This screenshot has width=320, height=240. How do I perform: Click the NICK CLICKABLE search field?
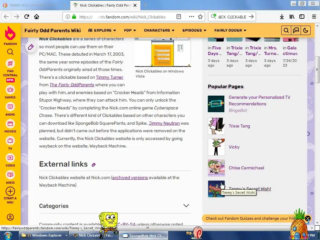click(232, 17)
